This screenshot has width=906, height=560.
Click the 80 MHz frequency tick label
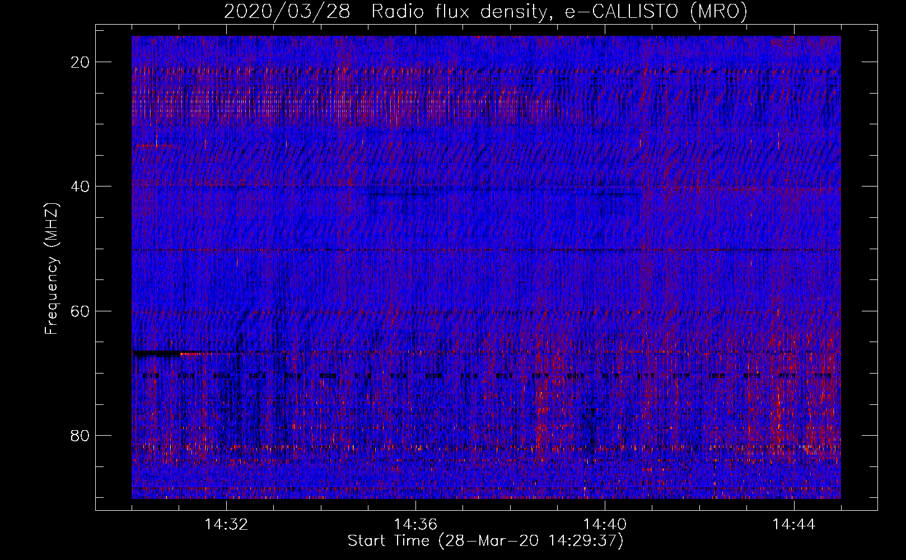click(80, 435)
